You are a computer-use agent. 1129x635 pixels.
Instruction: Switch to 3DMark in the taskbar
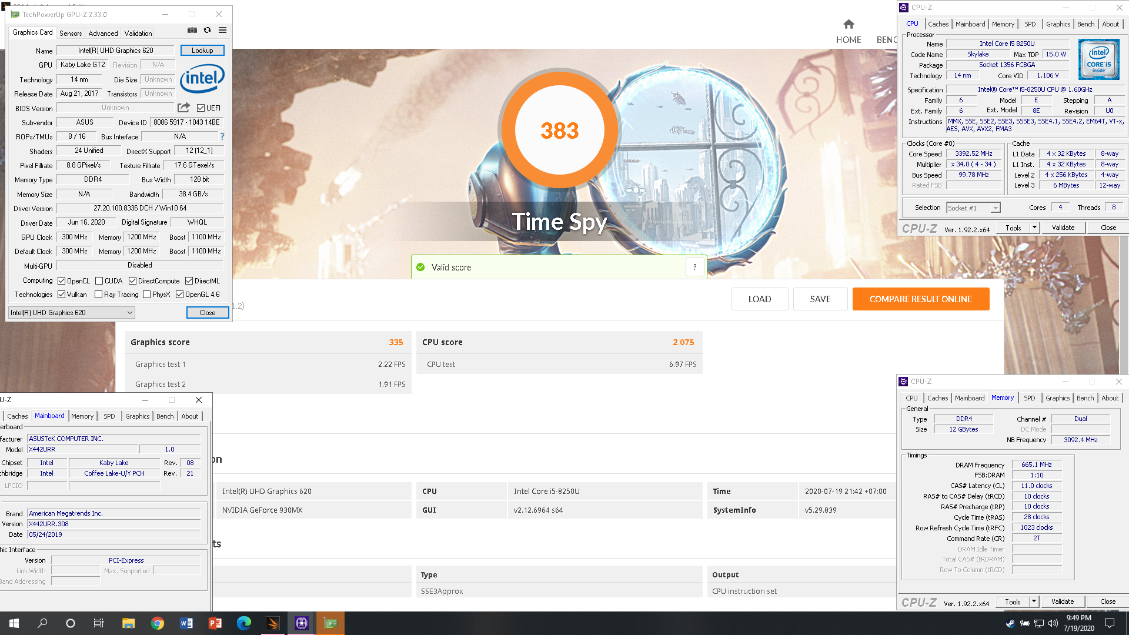pos(273,623)
